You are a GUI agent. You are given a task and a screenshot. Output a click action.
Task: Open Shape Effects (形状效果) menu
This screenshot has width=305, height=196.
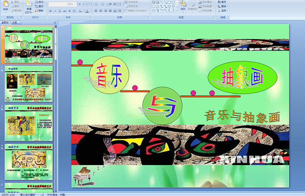click(x=207, y=10)
